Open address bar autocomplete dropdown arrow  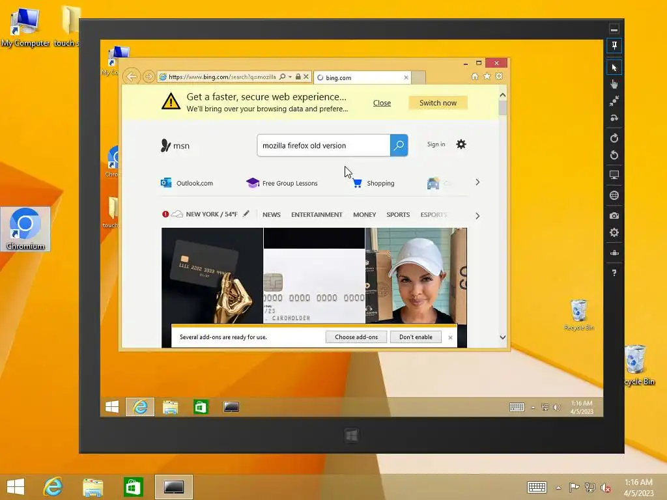pyautogui.click(x=290, y=77)
